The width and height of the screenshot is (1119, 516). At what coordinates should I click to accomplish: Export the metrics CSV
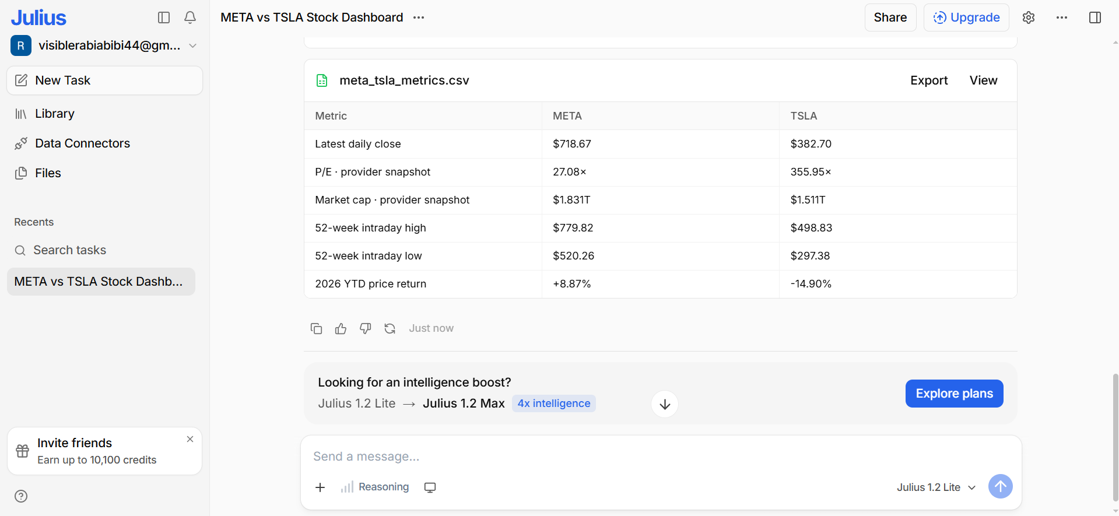(x=929, y=80)
